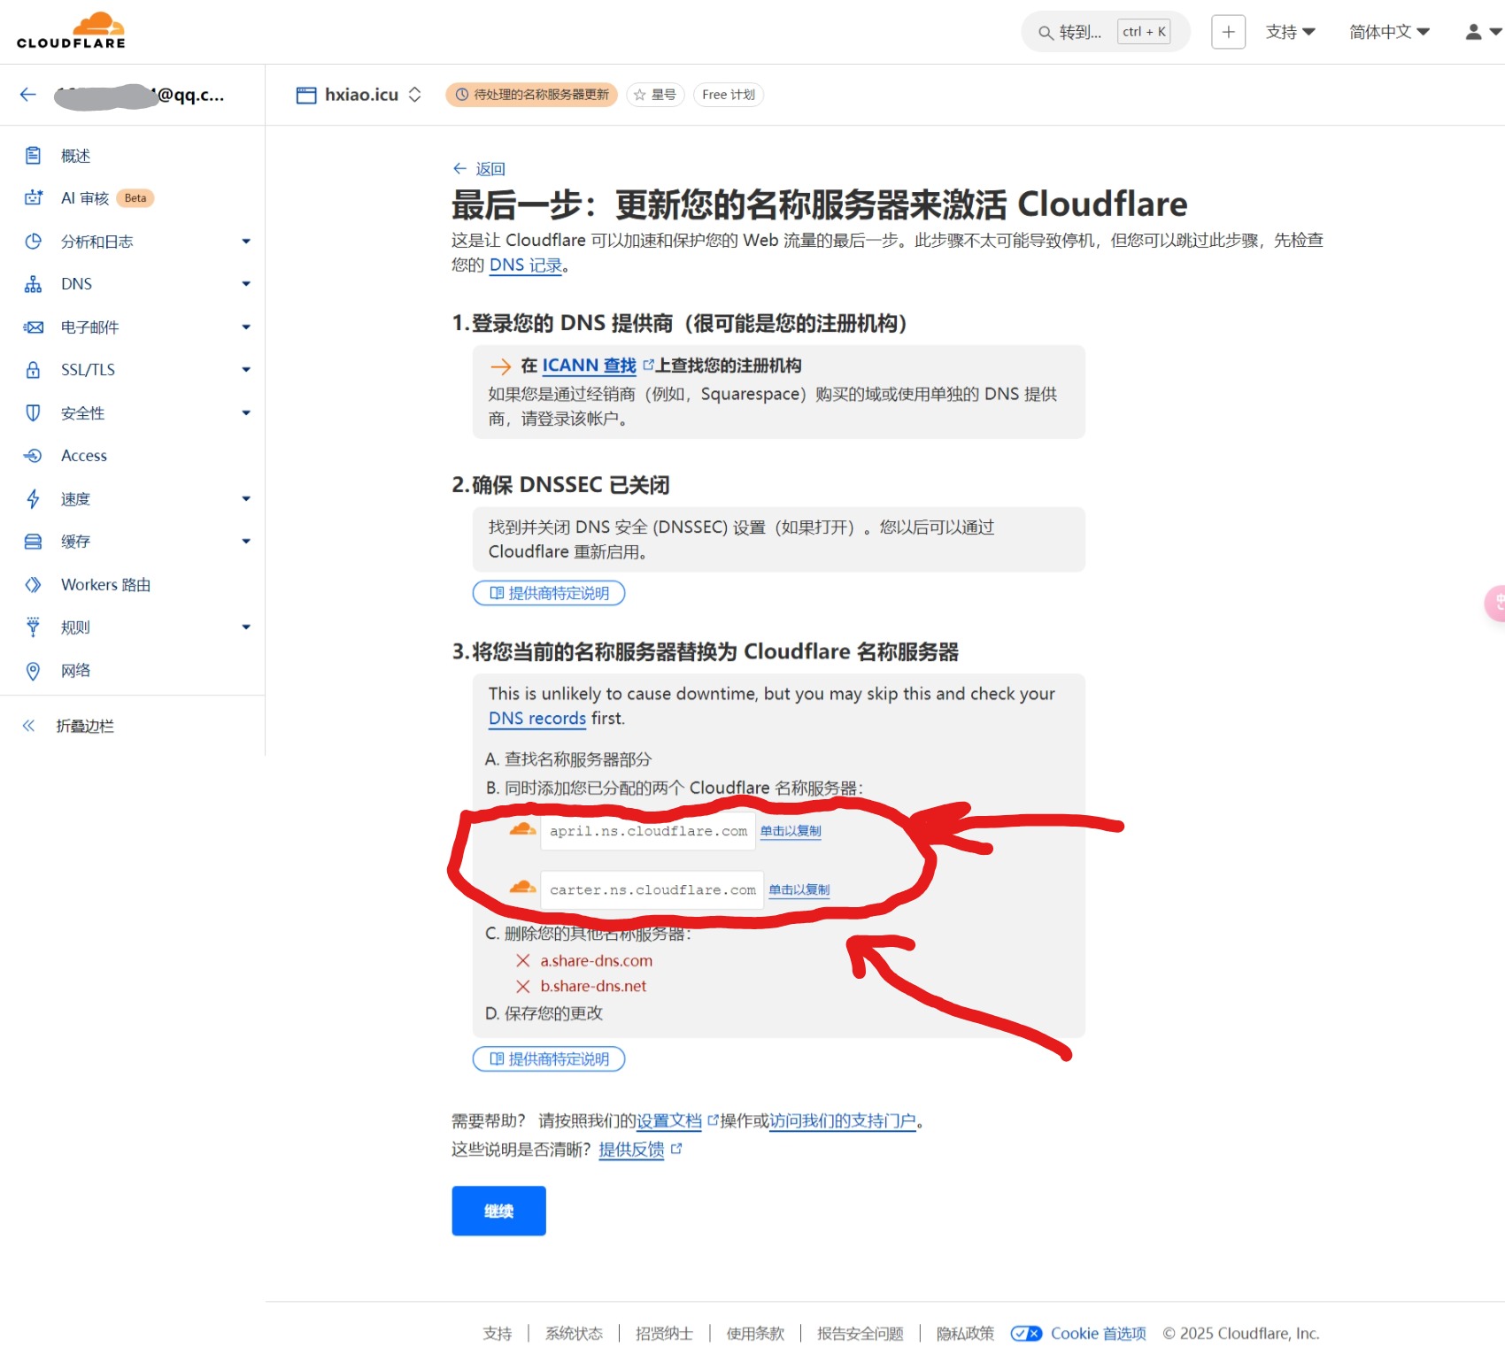The image size is (1505, 1362).
Task: Click the Access icon in the sidebar
Action: click(33, 456)
